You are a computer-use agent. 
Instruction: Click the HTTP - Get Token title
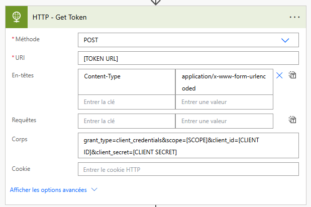coord(60,17)
